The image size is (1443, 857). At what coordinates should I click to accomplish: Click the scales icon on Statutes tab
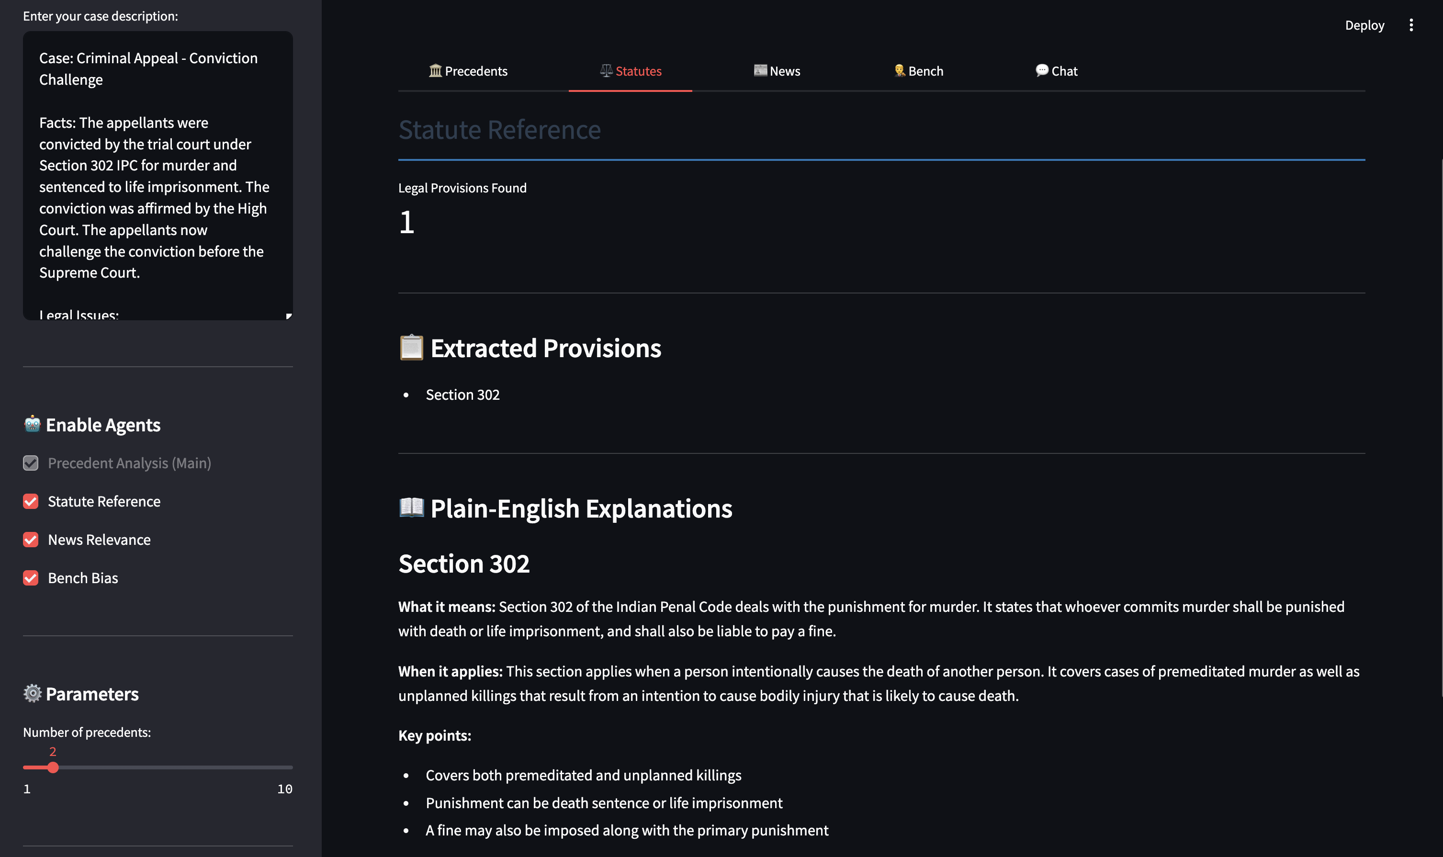click(x=606, y=70)
